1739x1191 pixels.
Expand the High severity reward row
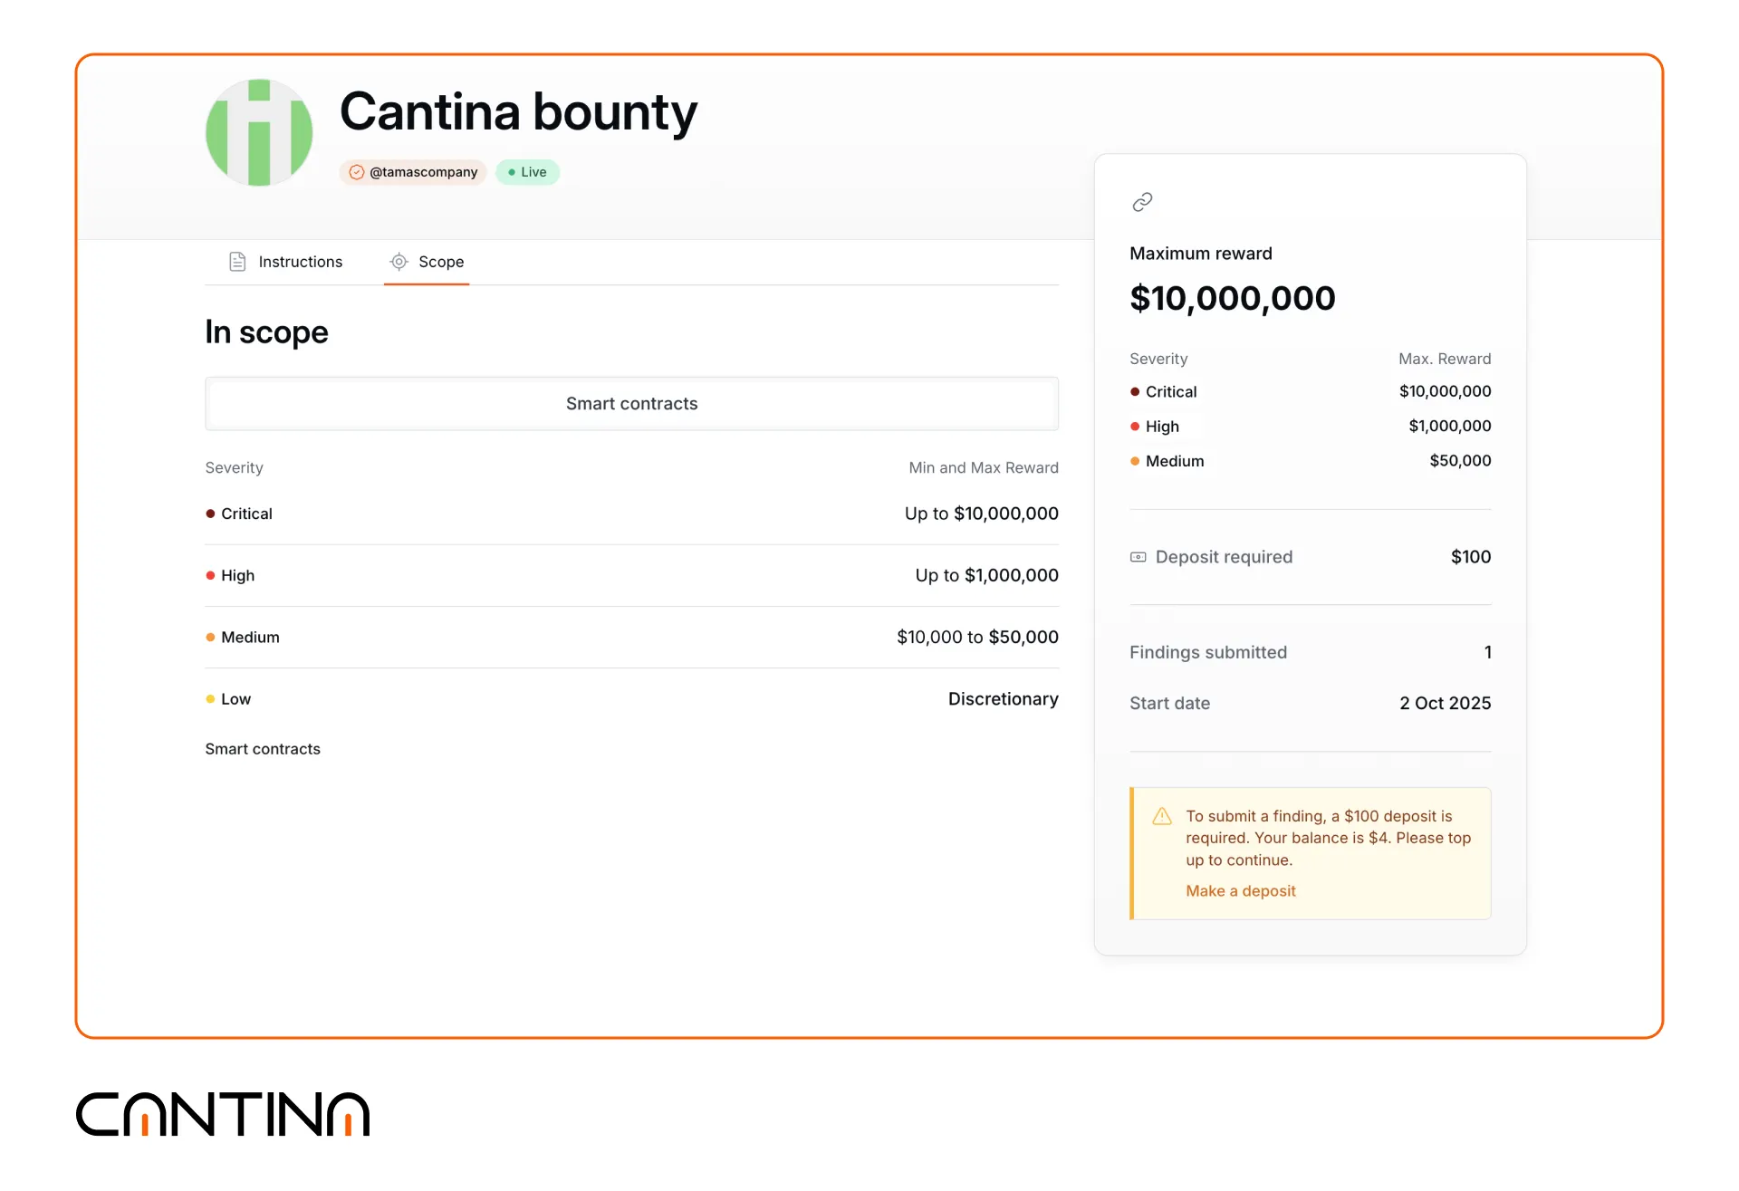pyautogui.click(x=632, y=575)
